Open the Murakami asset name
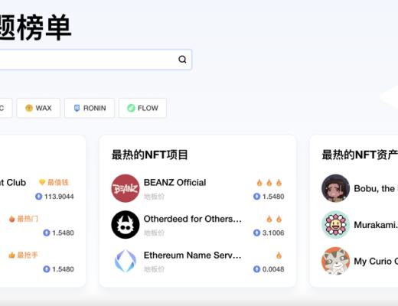The width and height of the screenshot is (398, 306). [x=376, y=225]
